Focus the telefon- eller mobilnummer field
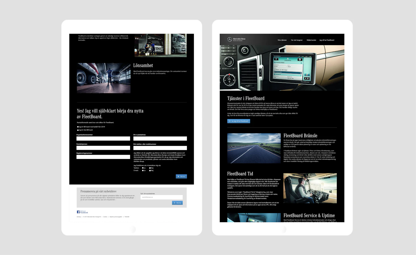 coord(160,148)
